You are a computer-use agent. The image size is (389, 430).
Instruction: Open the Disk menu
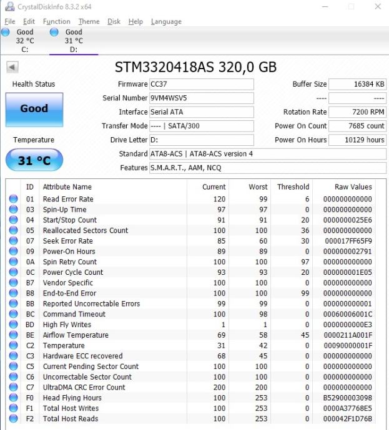pos(114,21)
